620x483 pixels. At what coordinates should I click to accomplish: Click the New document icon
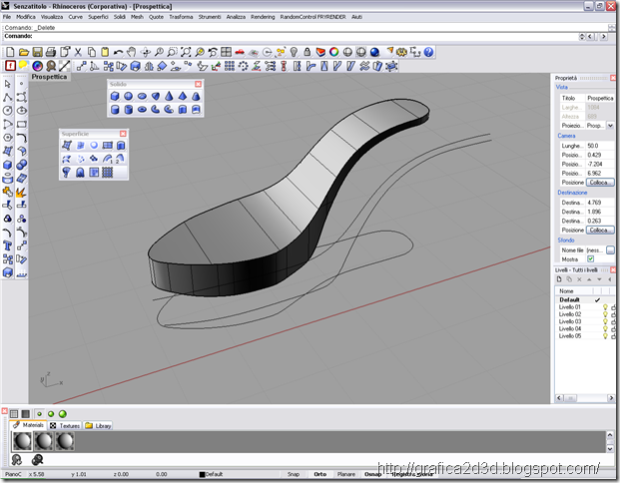tap(10, 52)
